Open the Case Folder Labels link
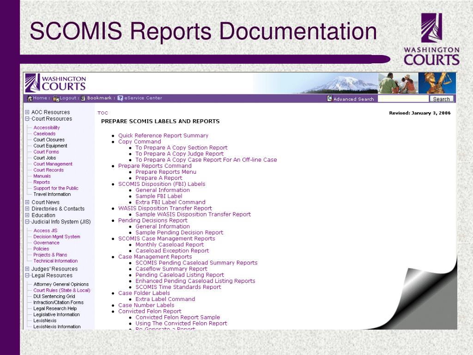Screen dimensions: 473x355 click(x=144, y=293)
